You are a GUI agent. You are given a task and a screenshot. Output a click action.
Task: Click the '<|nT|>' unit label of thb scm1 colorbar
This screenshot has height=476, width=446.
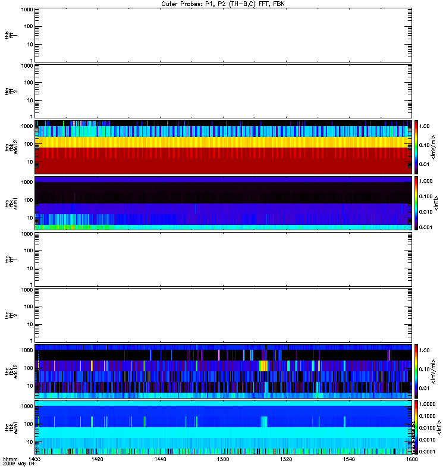[436, 203]
